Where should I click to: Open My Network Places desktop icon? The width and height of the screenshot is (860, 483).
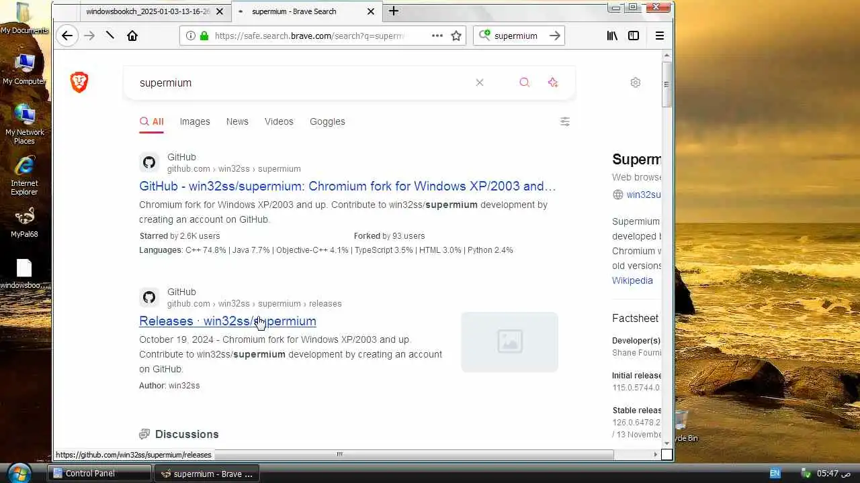coord(24,124)
